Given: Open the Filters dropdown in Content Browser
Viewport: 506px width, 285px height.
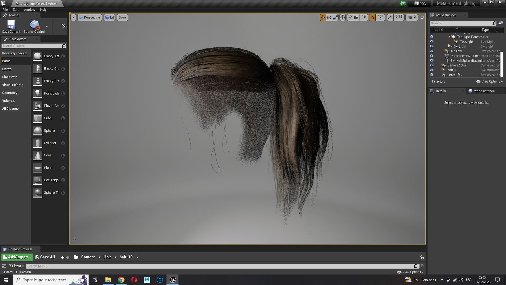Looking at the screenshot, I should [x=16, y=266].
